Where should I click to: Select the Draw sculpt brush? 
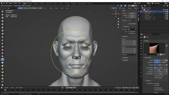point(2,11)
